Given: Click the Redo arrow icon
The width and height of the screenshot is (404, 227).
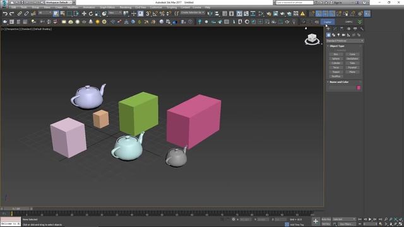Looking at the screenshot, I should point(11,14).
